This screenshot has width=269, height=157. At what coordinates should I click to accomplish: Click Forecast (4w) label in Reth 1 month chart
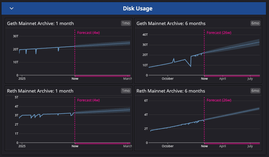pyautogui.click(x=88, y=100)
